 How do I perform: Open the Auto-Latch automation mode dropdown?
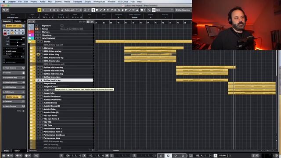(x=77, y=10)
